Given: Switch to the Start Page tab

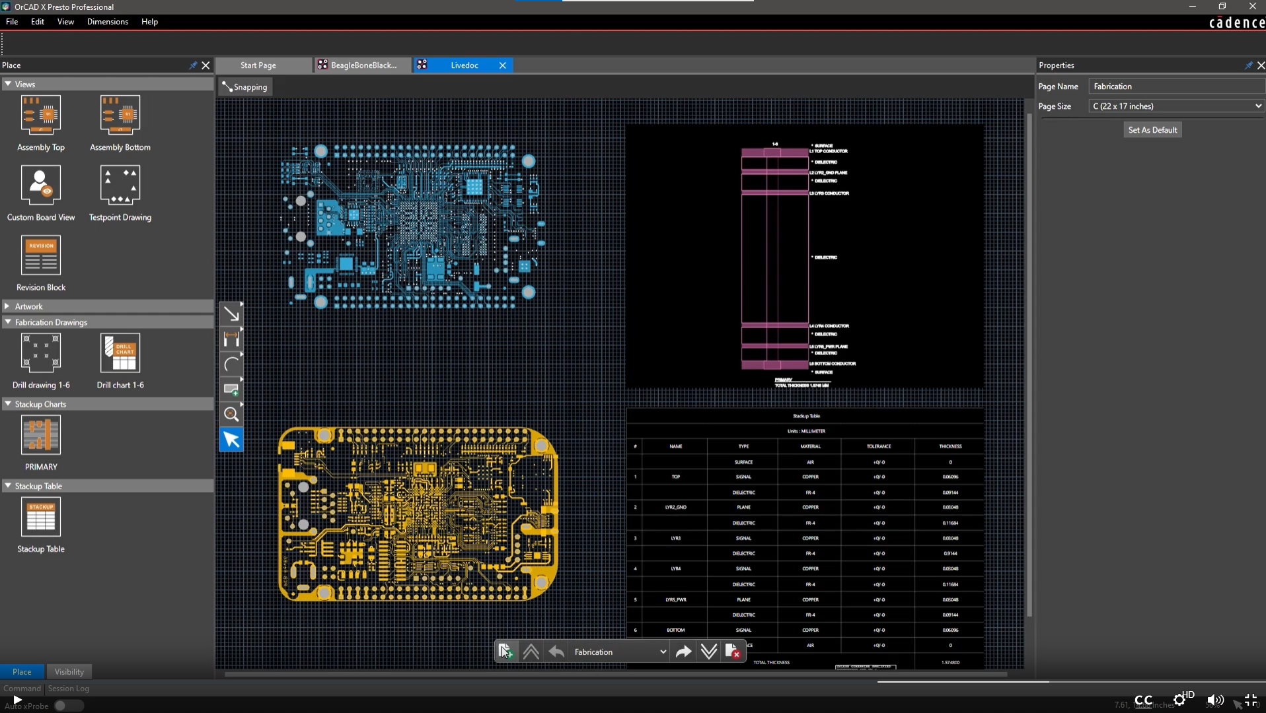Looking at the screenshot, I should click(x=264, y=65).
